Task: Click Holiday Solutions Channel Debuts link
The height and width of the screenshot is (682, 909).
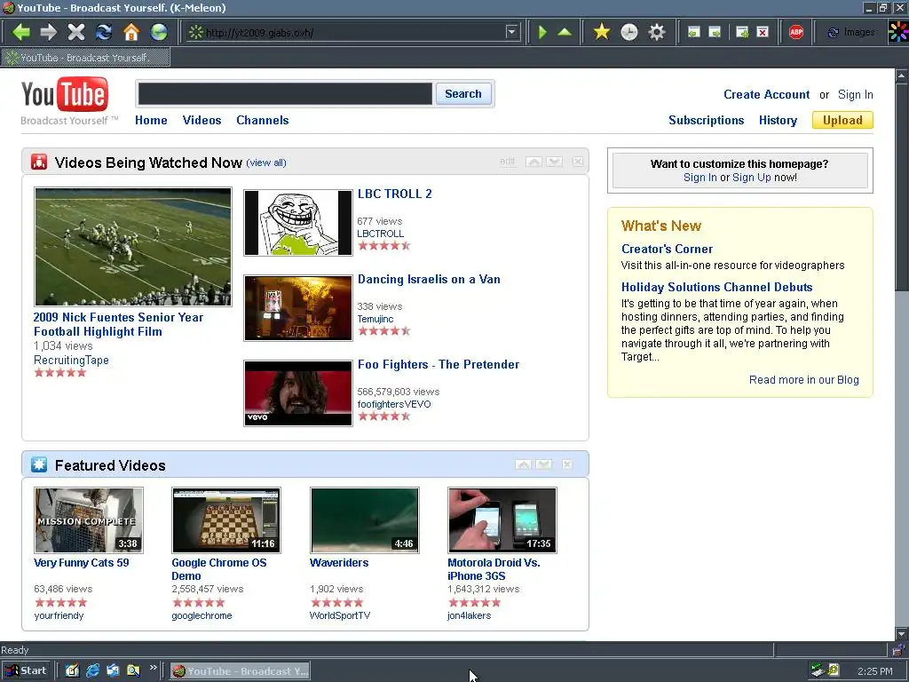Action: (x=716, y=287)
